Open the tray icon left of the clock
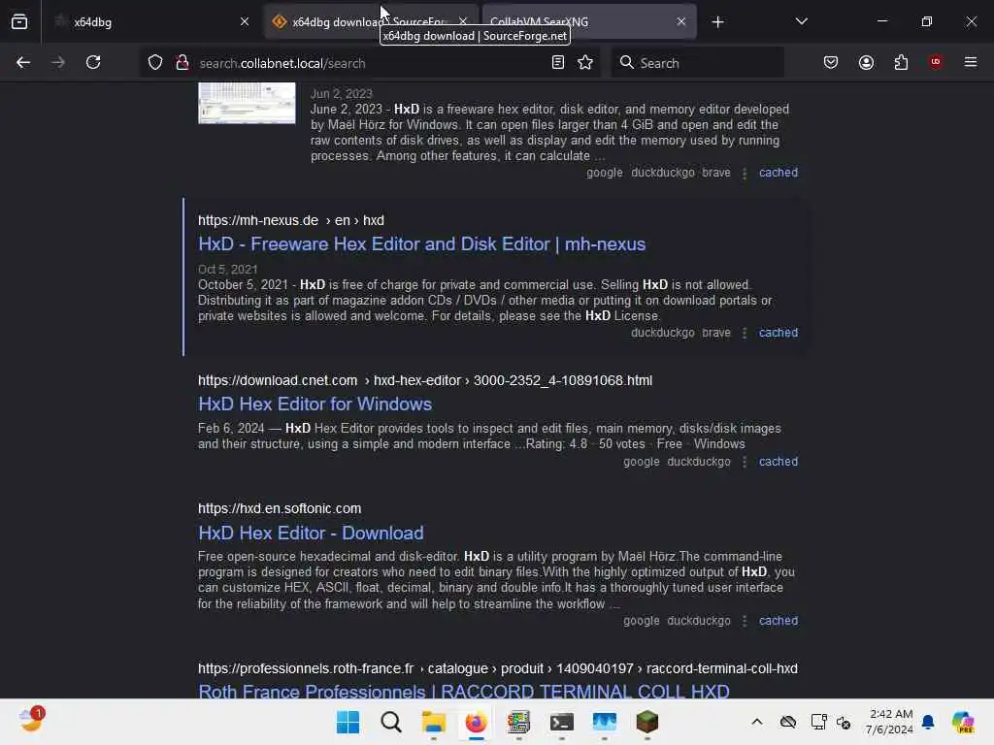The width and height of the screenshot is (994, 745). click(844, 722)
